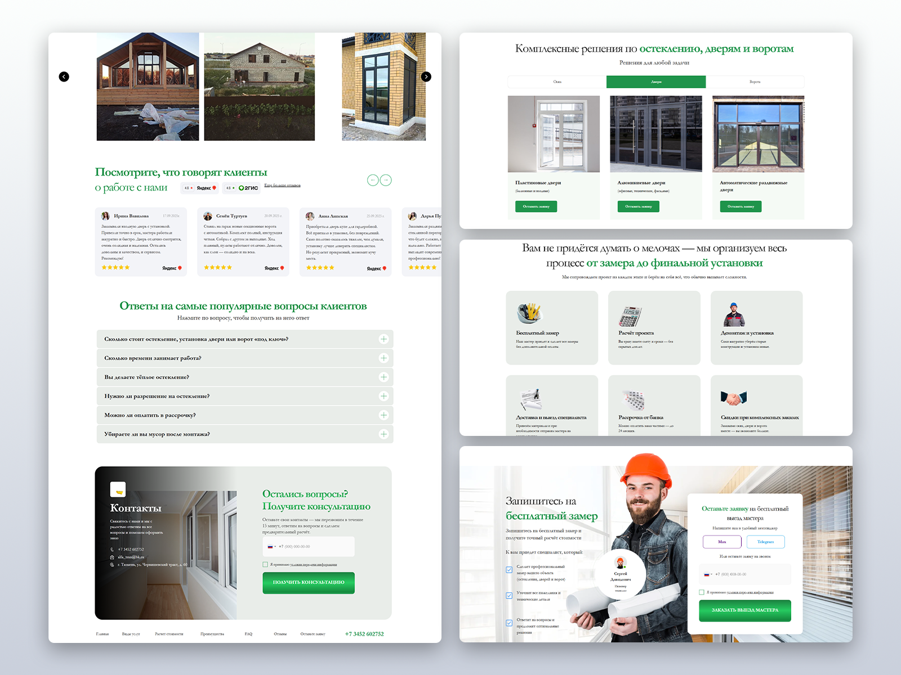The image size is (901, 675).
Task: Switch to the Окна tab
Action: click(x=557, y=82)
